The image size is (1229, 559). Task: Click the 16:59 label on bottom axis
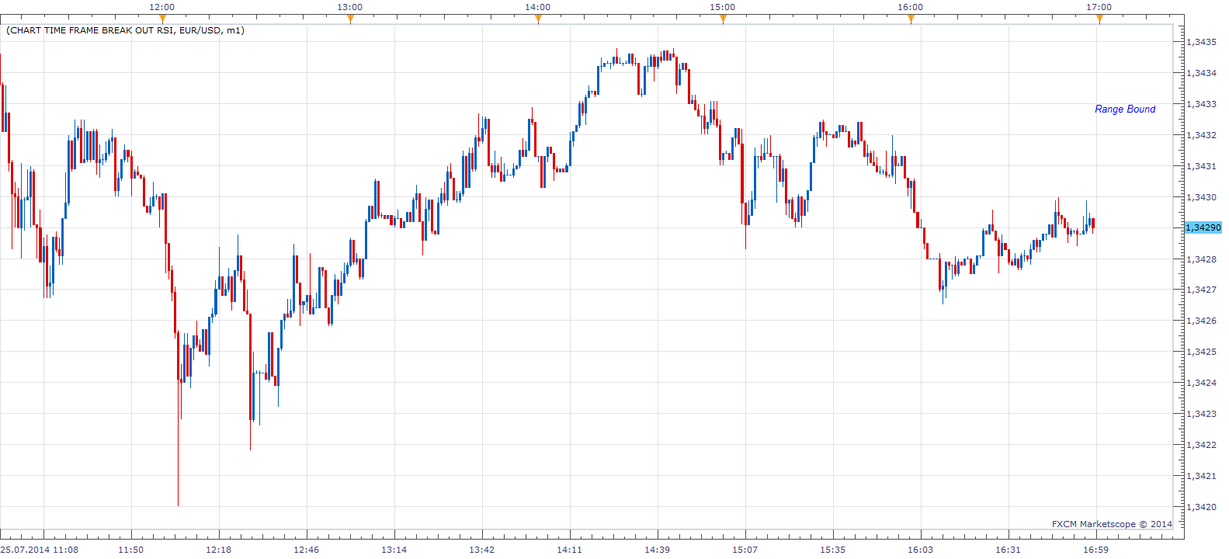(x=1096, y=550)
